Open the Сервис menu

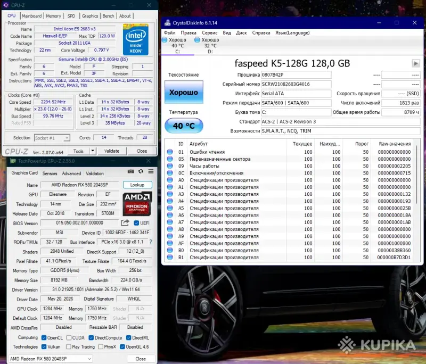(209, 32)
